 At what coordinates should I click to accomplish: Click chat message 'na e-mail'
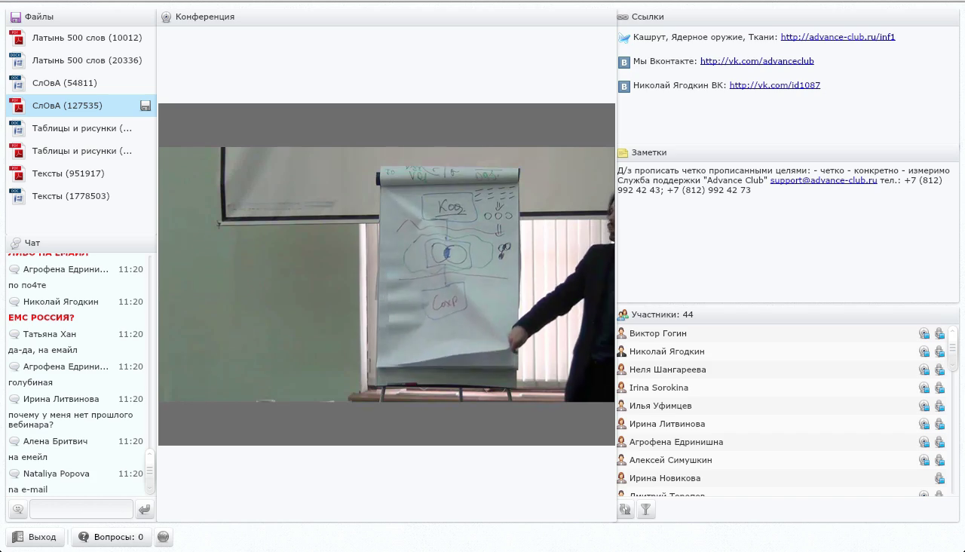28,489
